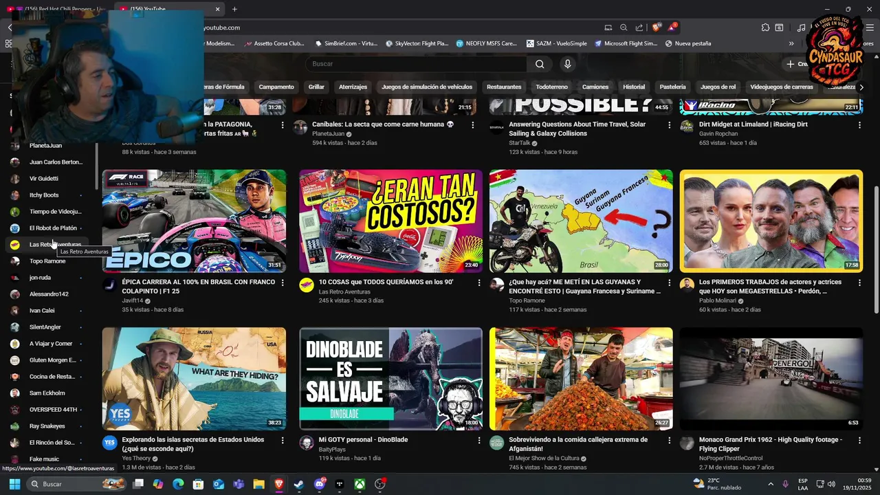Open the browser extensions puzzle icon

click(765, 27)
